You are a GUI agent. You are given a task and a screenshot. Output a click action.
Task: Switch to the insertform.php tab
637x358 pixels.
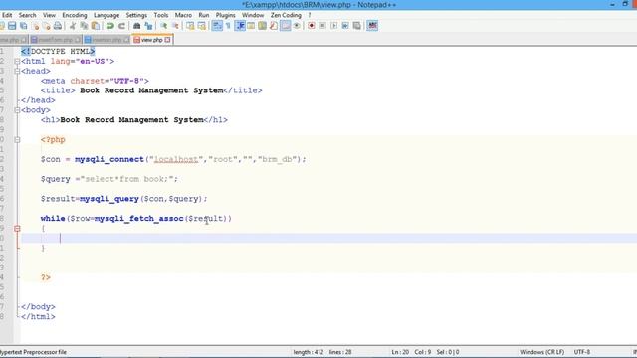pyautogui.click(x=56, y=40)
